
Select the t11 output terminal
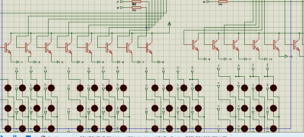[246, 59]
